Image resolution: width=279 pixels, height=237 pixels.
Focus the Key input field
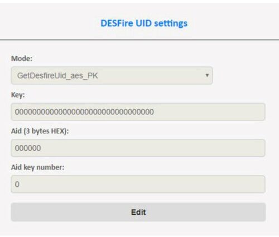click(x=138, y=112)
